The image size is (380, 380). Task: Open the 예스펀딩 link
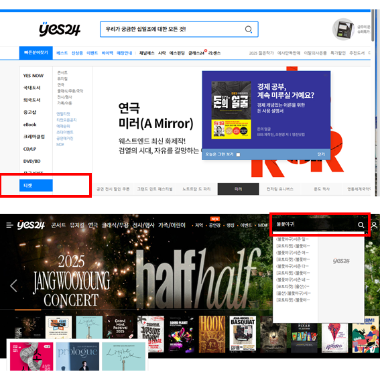coord(177,53)
